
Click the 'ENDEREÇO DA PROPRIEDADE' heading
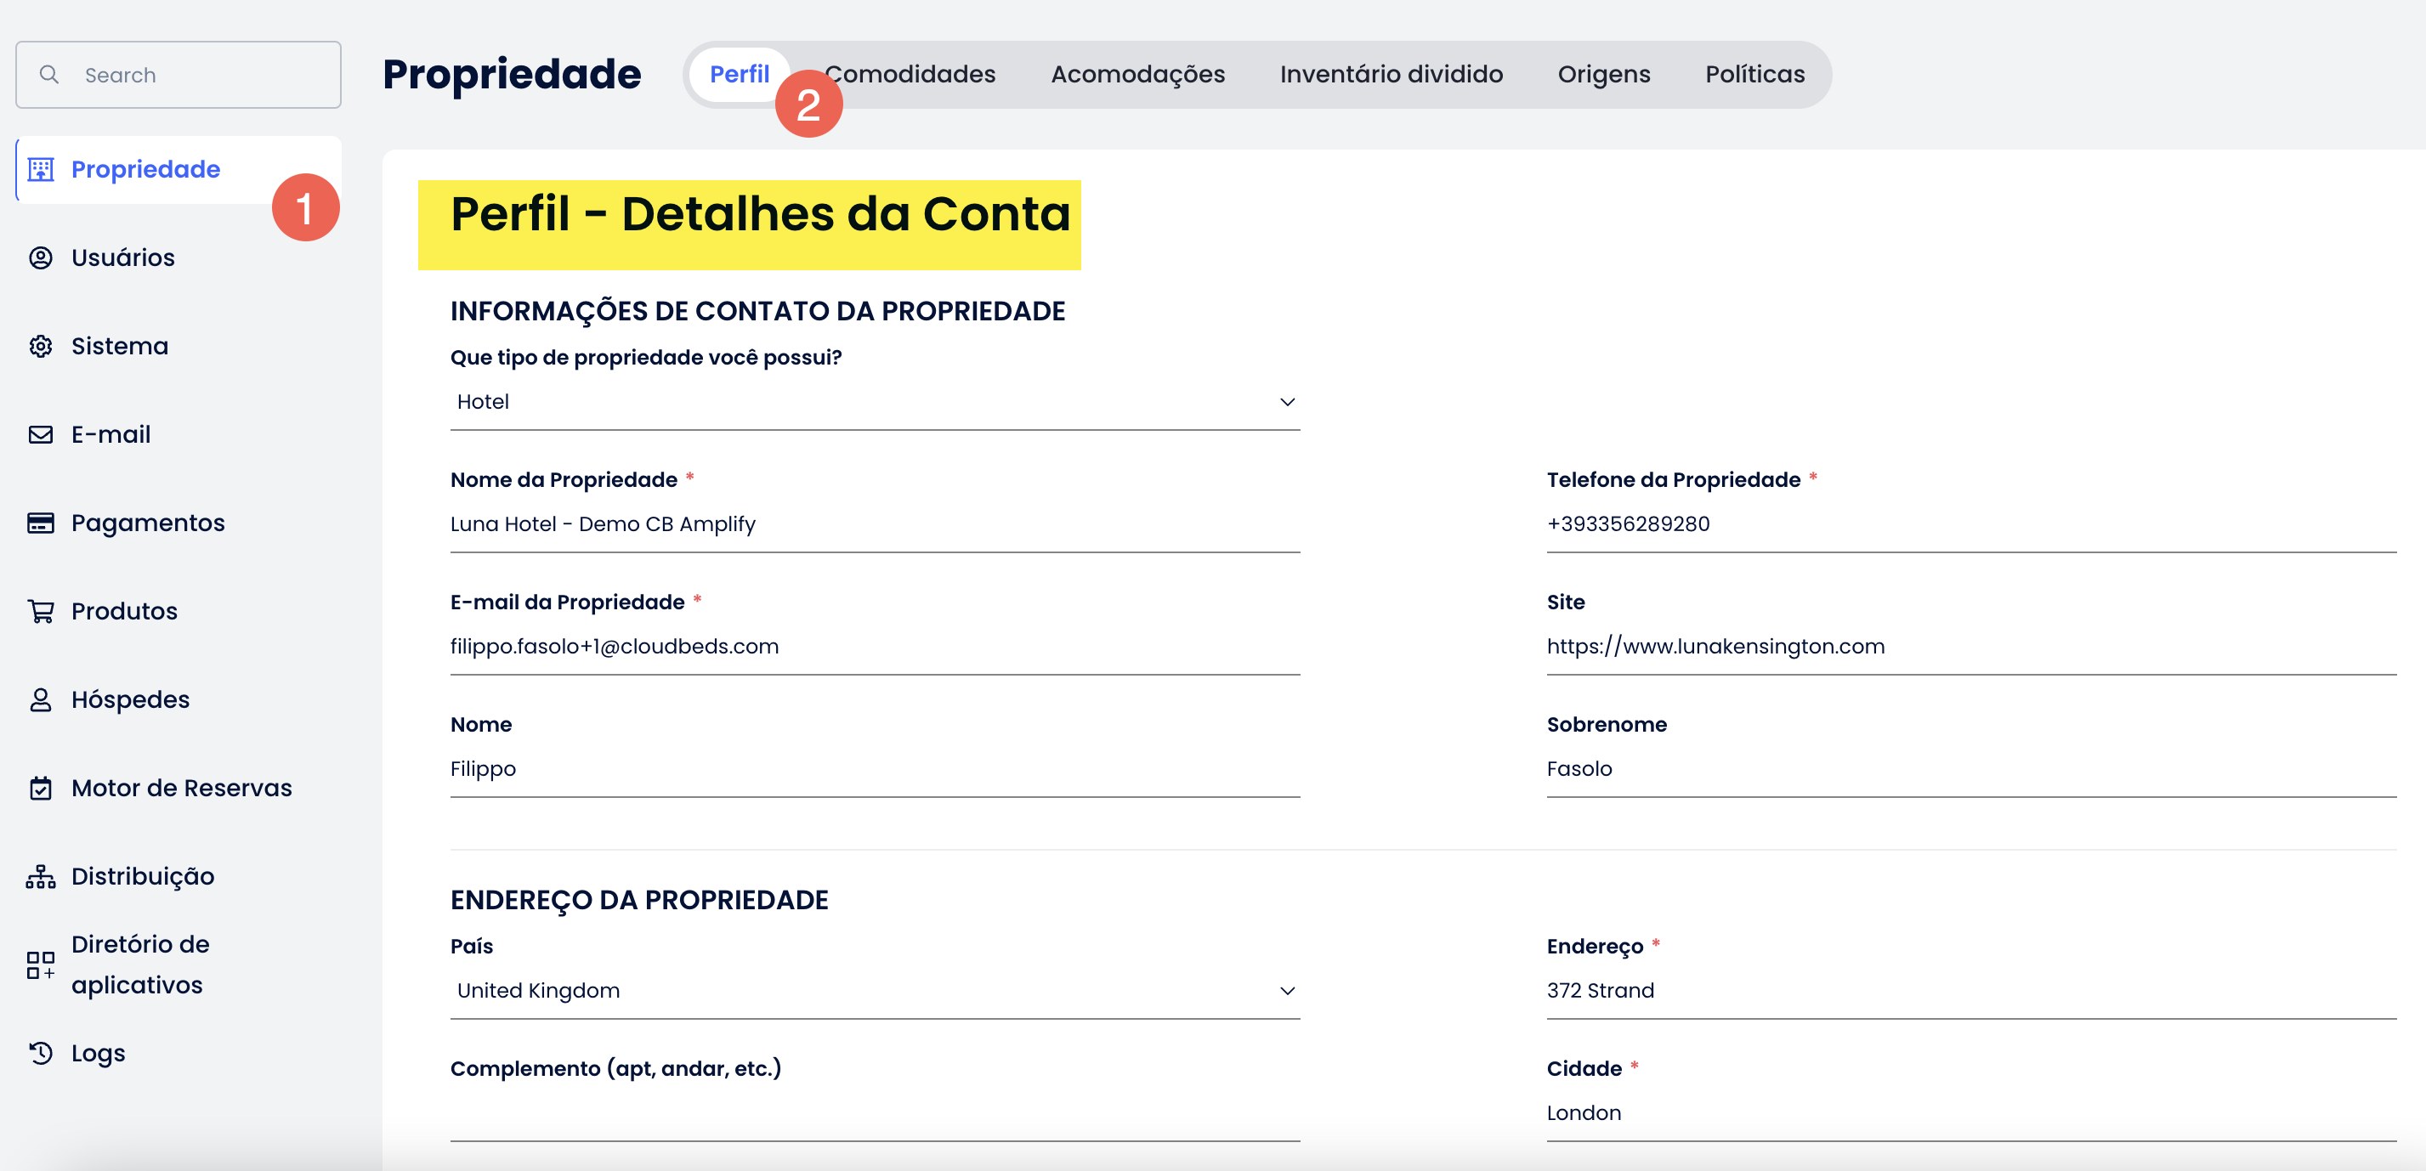[638, 901]
